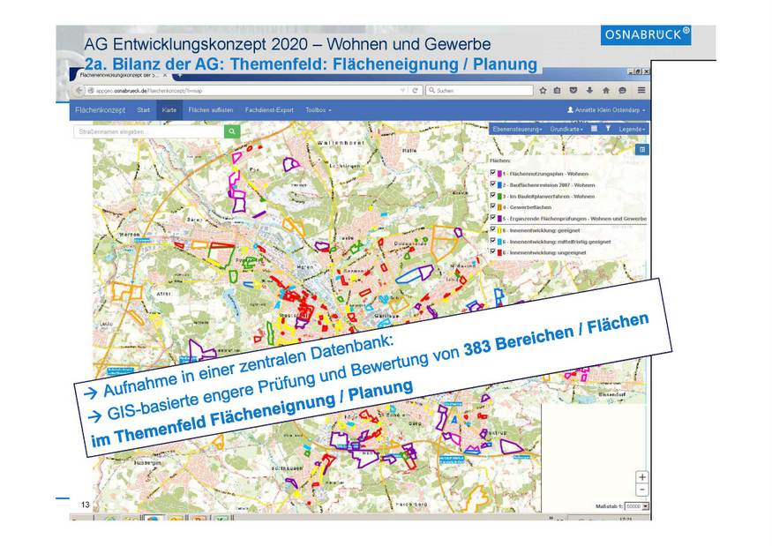Click the Firefox bookmark star icon
The image size is (772, 546).
pyautogui.click(x=543, y=90)
